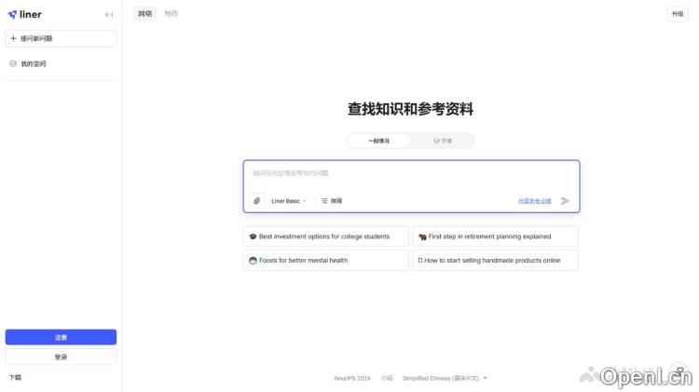Click the 登录 login button
Screen dimensions: 699x392
click(61, 357)
